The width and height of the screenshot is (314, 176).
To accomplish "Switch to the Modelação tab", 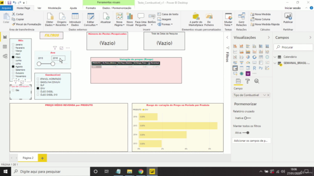I will pos(54,8).
